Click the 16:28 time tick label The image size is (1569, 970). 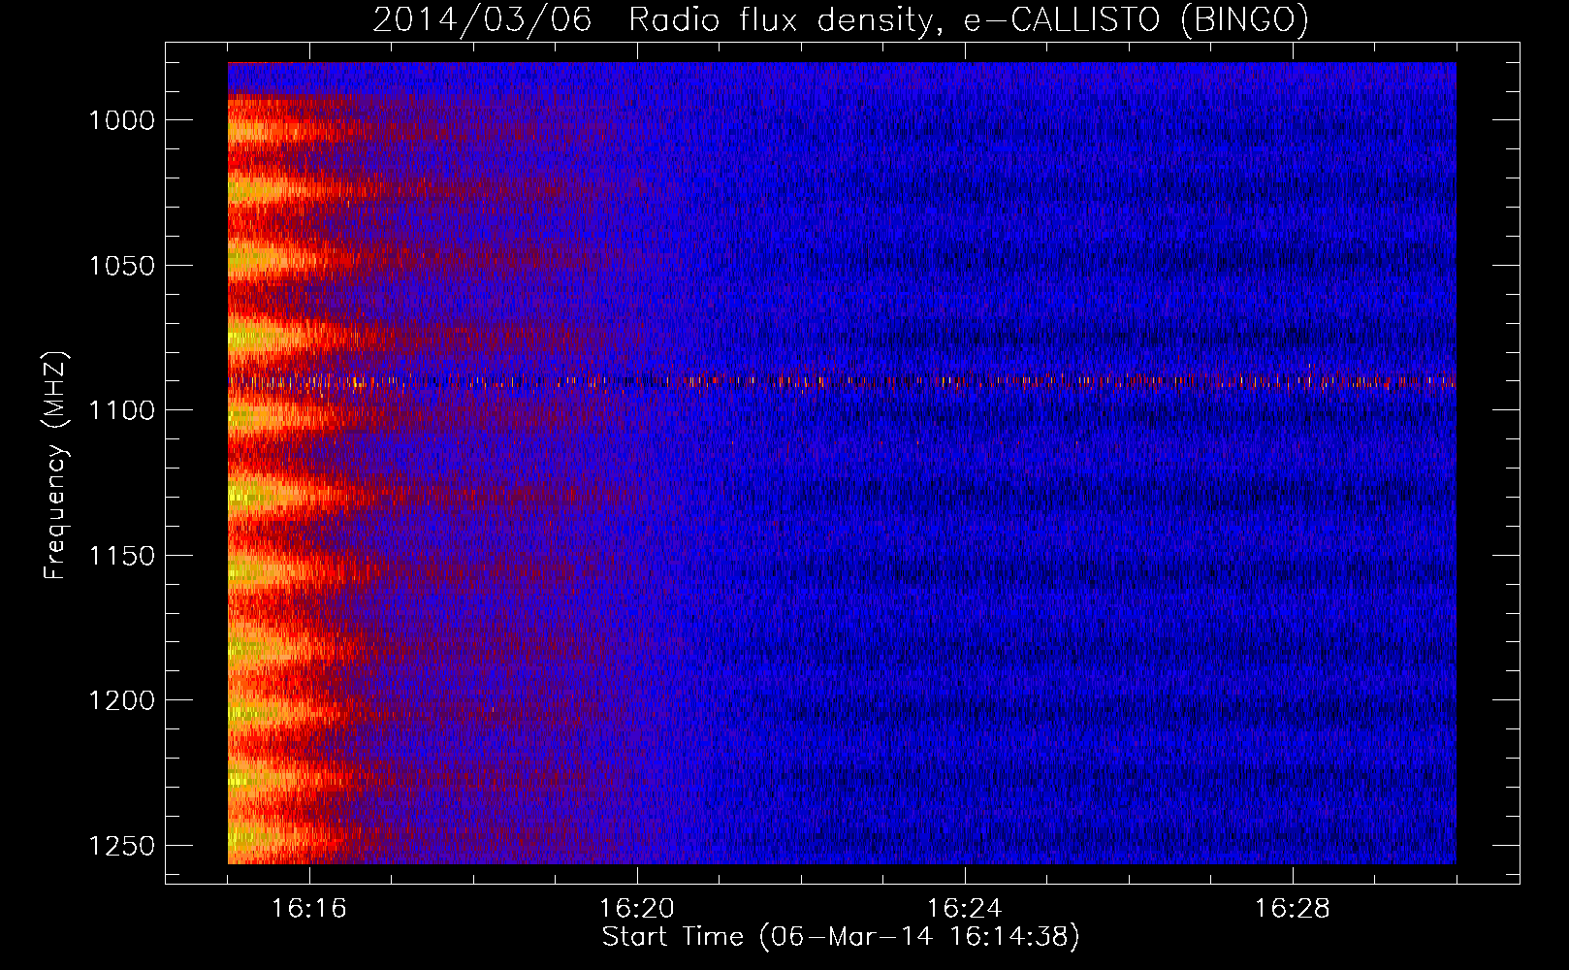[1293, 909]
